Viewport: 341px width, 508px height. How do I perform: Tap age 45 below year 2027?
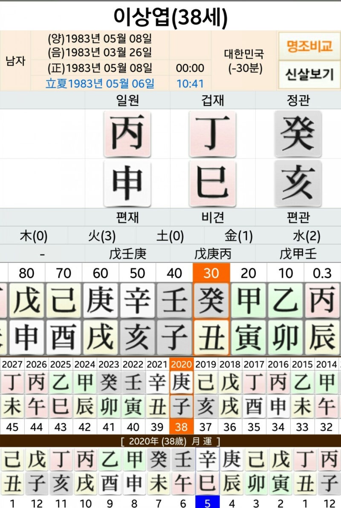(12, 427)
